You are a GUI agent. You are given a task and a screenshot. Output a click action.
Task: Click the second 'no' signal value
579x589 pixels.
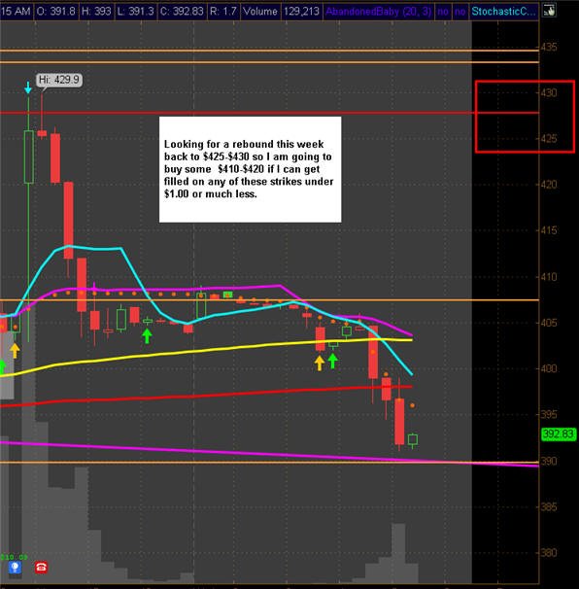[460, 12]
